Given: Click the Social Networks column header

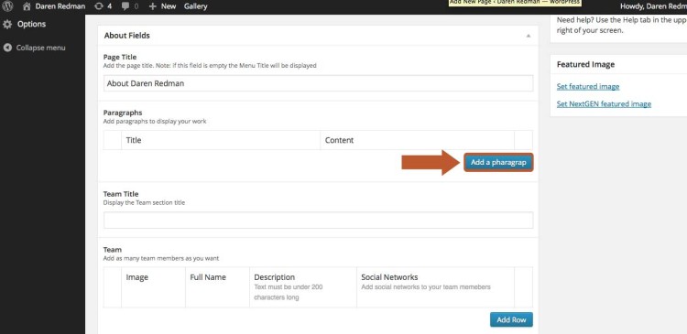Looking at the screenshot, I should [389, 277].
